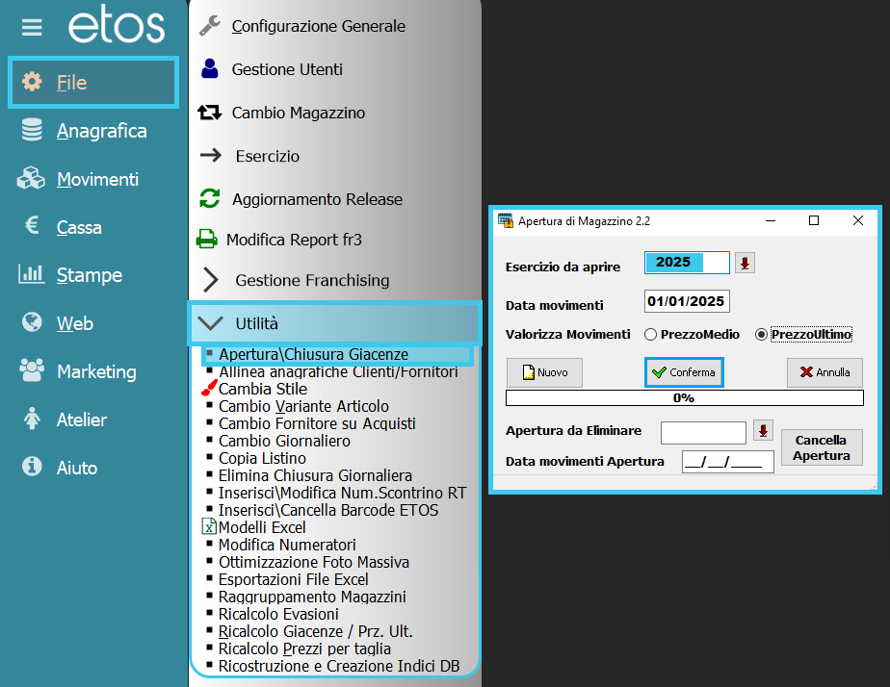Click the Cambia Stile paintbrush icon
The width and height of the screenshot is (890, 687).
click(x=208, y=389)
